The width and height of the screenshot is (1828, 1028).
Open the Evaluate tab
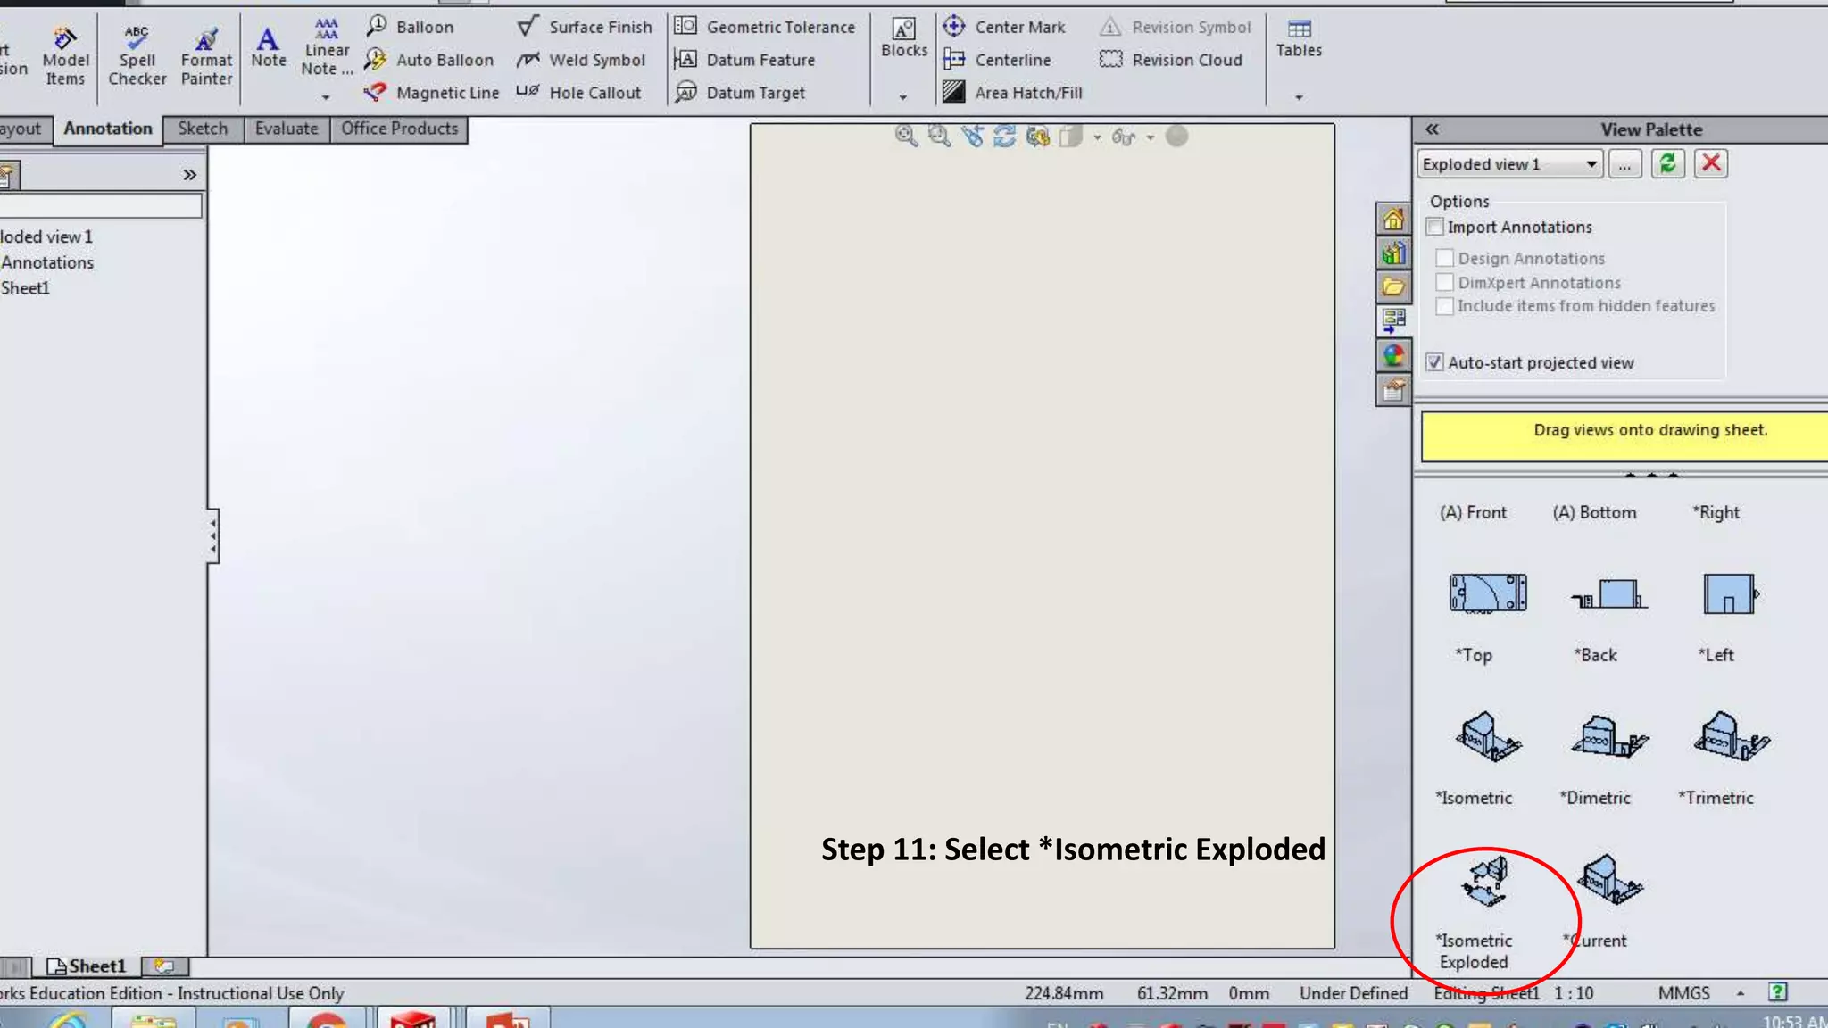[x=287, y=128]
